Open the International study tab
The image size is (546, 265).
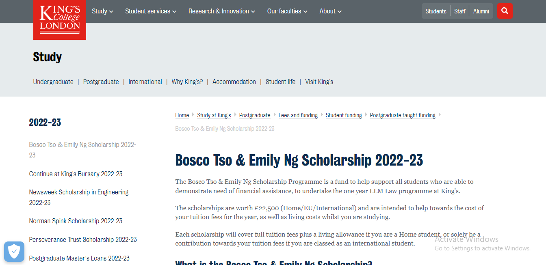tap(145, 82)
